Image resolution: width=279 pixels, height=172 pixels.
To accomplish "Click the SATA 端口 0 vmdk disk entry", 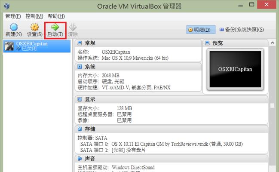I will 161,144.
